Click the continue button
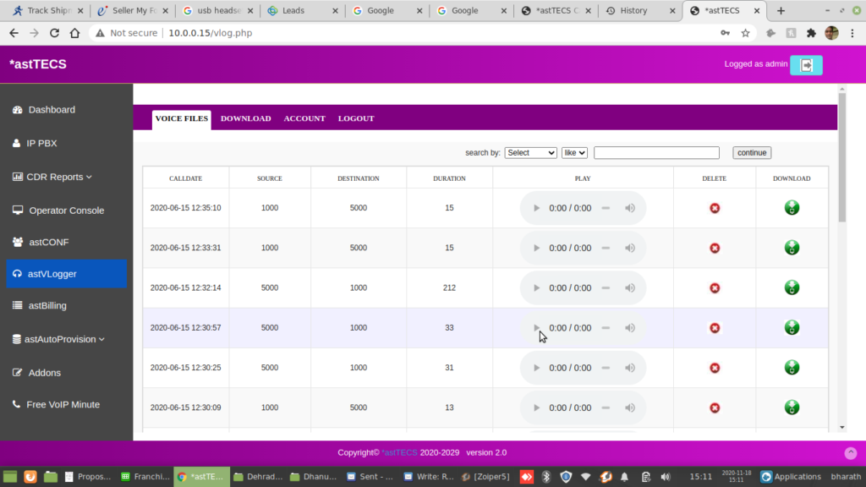The image size is (866, 487). (x=751, y=152)
